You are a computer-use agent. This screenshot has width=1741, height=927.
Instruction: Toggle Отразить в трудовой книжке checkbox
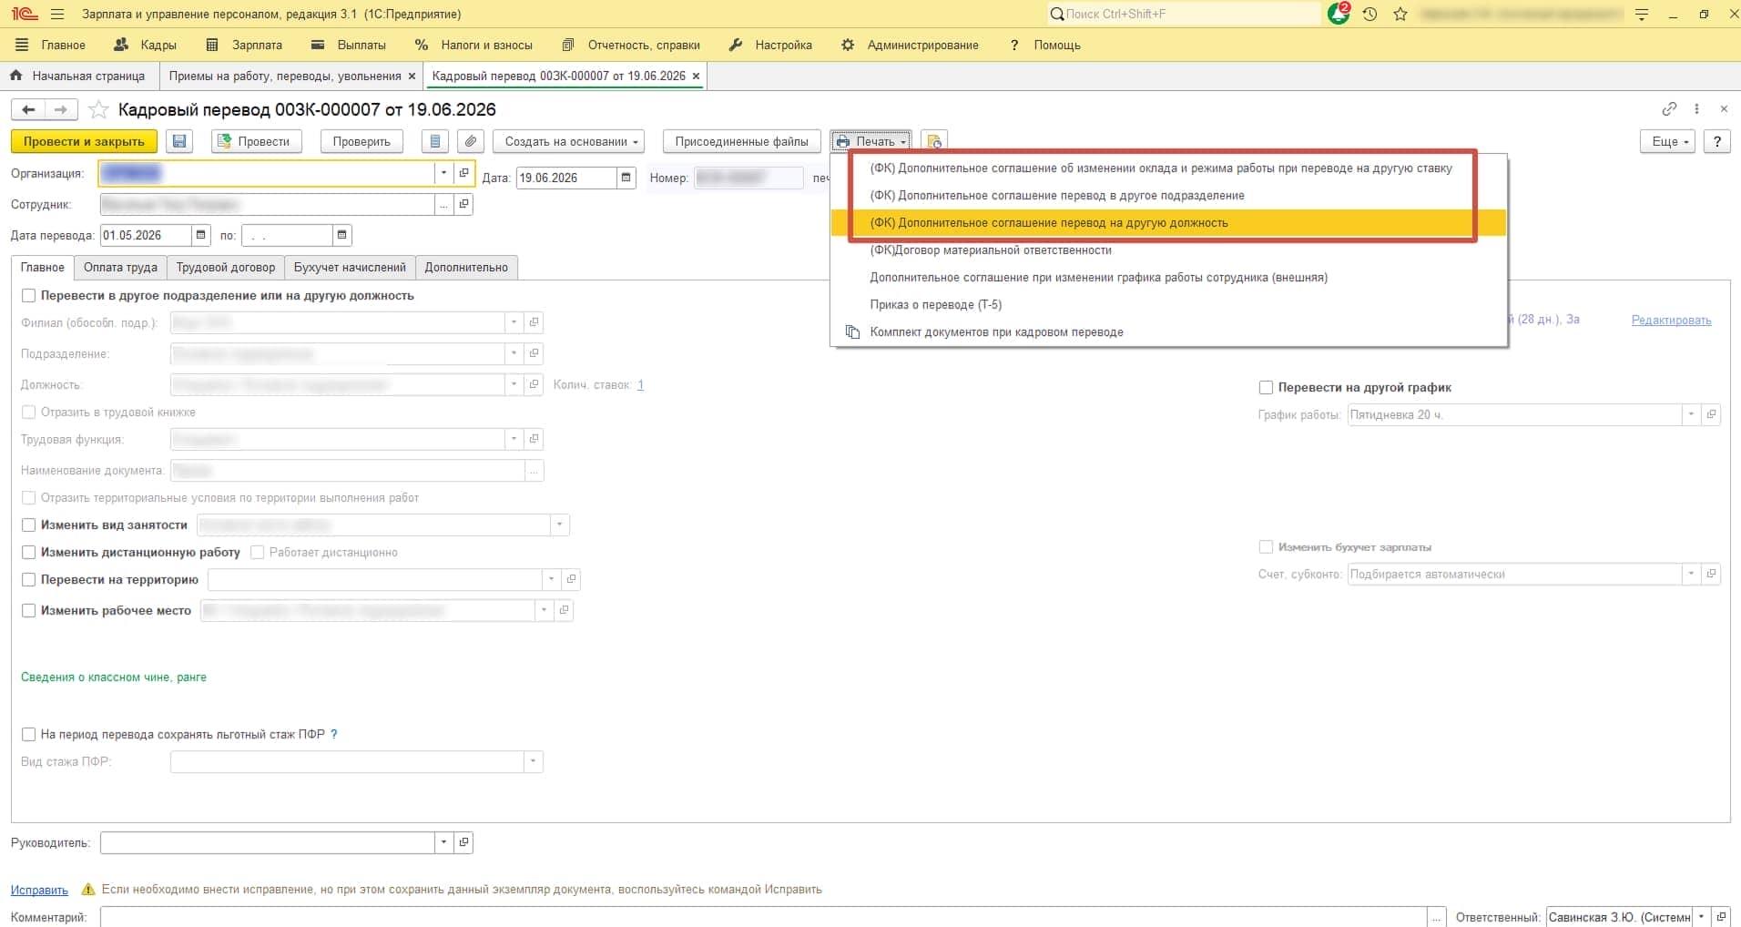coord(29,412)
